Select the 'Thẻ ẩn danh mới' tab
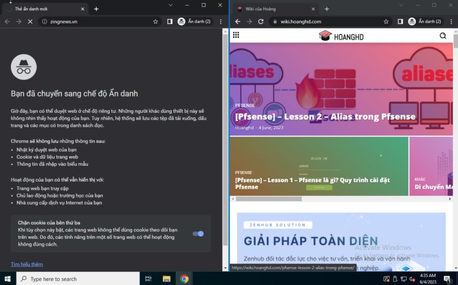The width and height of the screenshot is (458, 285). 45,9
